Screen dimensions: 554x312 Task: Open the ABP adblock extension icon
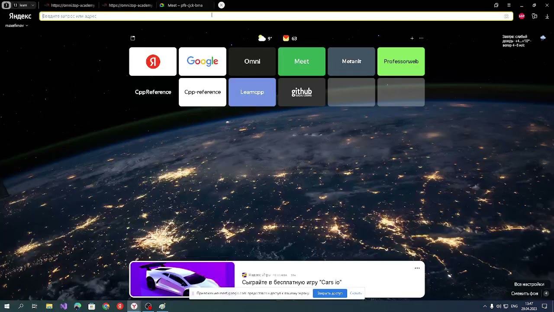pos(522,16)
